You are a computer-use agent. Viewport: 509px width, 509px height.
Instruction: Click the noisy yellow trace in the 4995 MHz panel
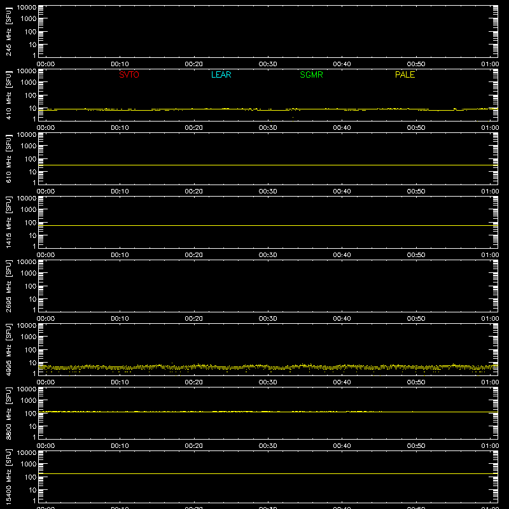[x=268, y=368]
